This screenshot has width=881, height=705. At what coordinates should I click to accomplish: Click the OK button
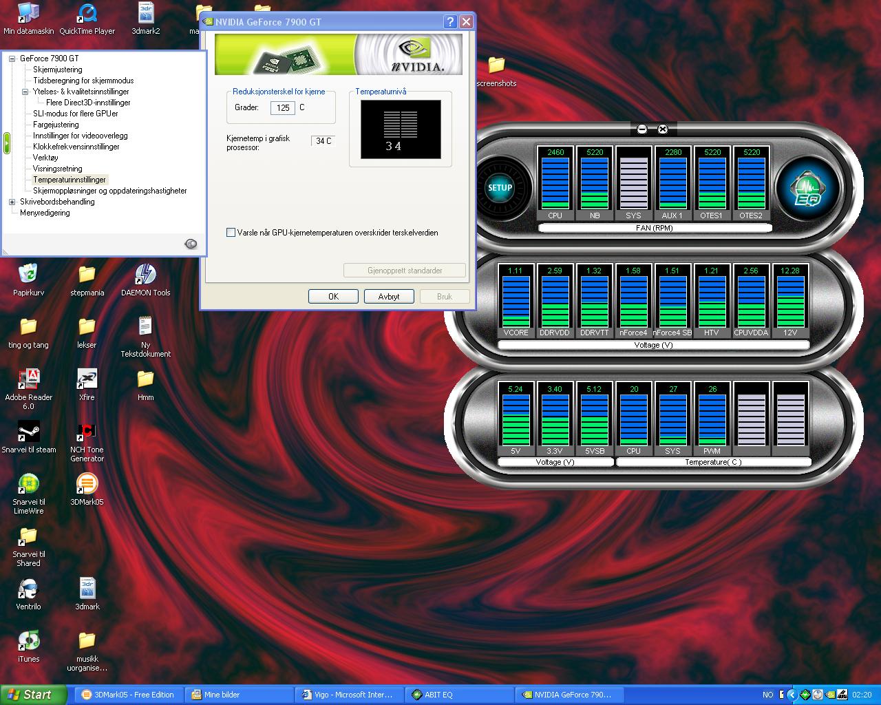[333, 296]
